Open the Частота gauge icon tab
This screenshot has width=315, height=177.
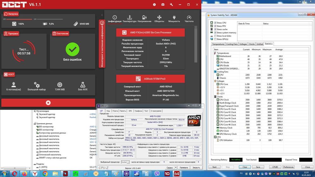click(x=189, y=19)
